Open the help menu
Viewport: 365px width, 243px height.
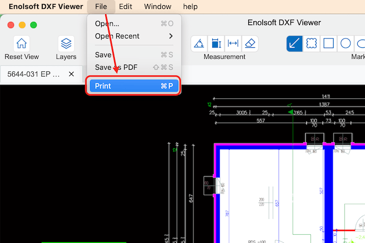[x=190, y=7]
